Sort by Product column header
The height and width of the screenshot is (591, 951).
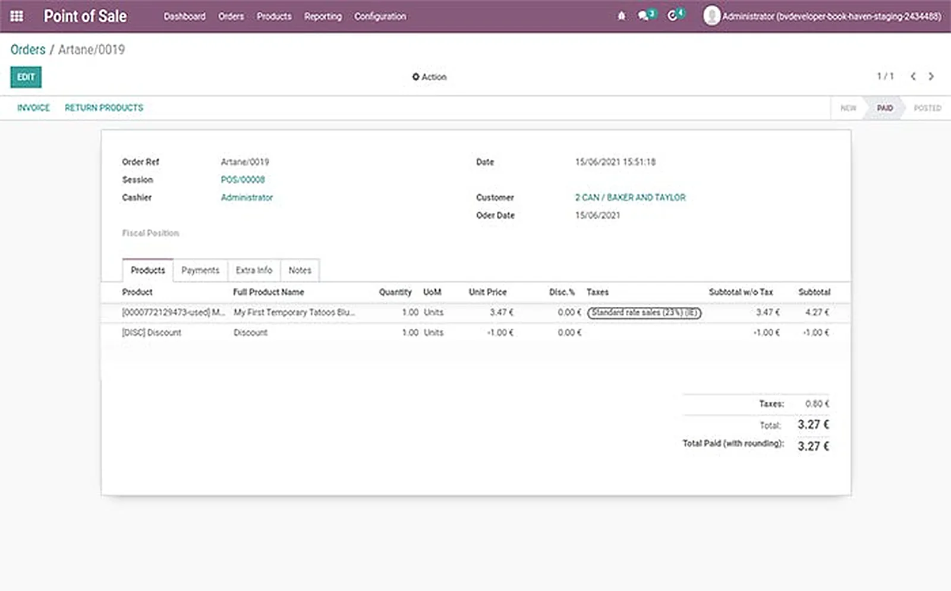pyautogui.click(x=137, y=292)
